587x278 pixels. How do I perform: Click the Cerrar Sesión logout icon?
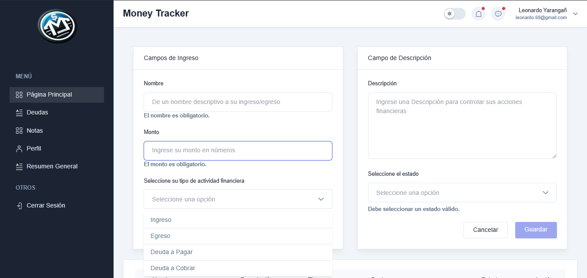[19, 205]
